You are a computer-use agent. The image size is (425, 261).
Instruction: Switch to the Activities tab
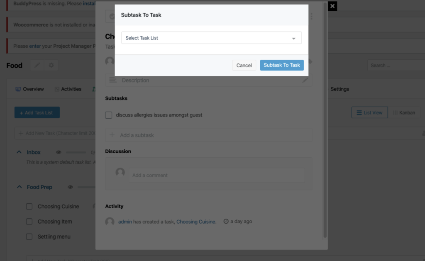(68, 89)
